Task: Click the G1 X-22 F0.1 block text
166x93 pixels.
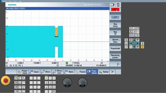Action: 16,65
